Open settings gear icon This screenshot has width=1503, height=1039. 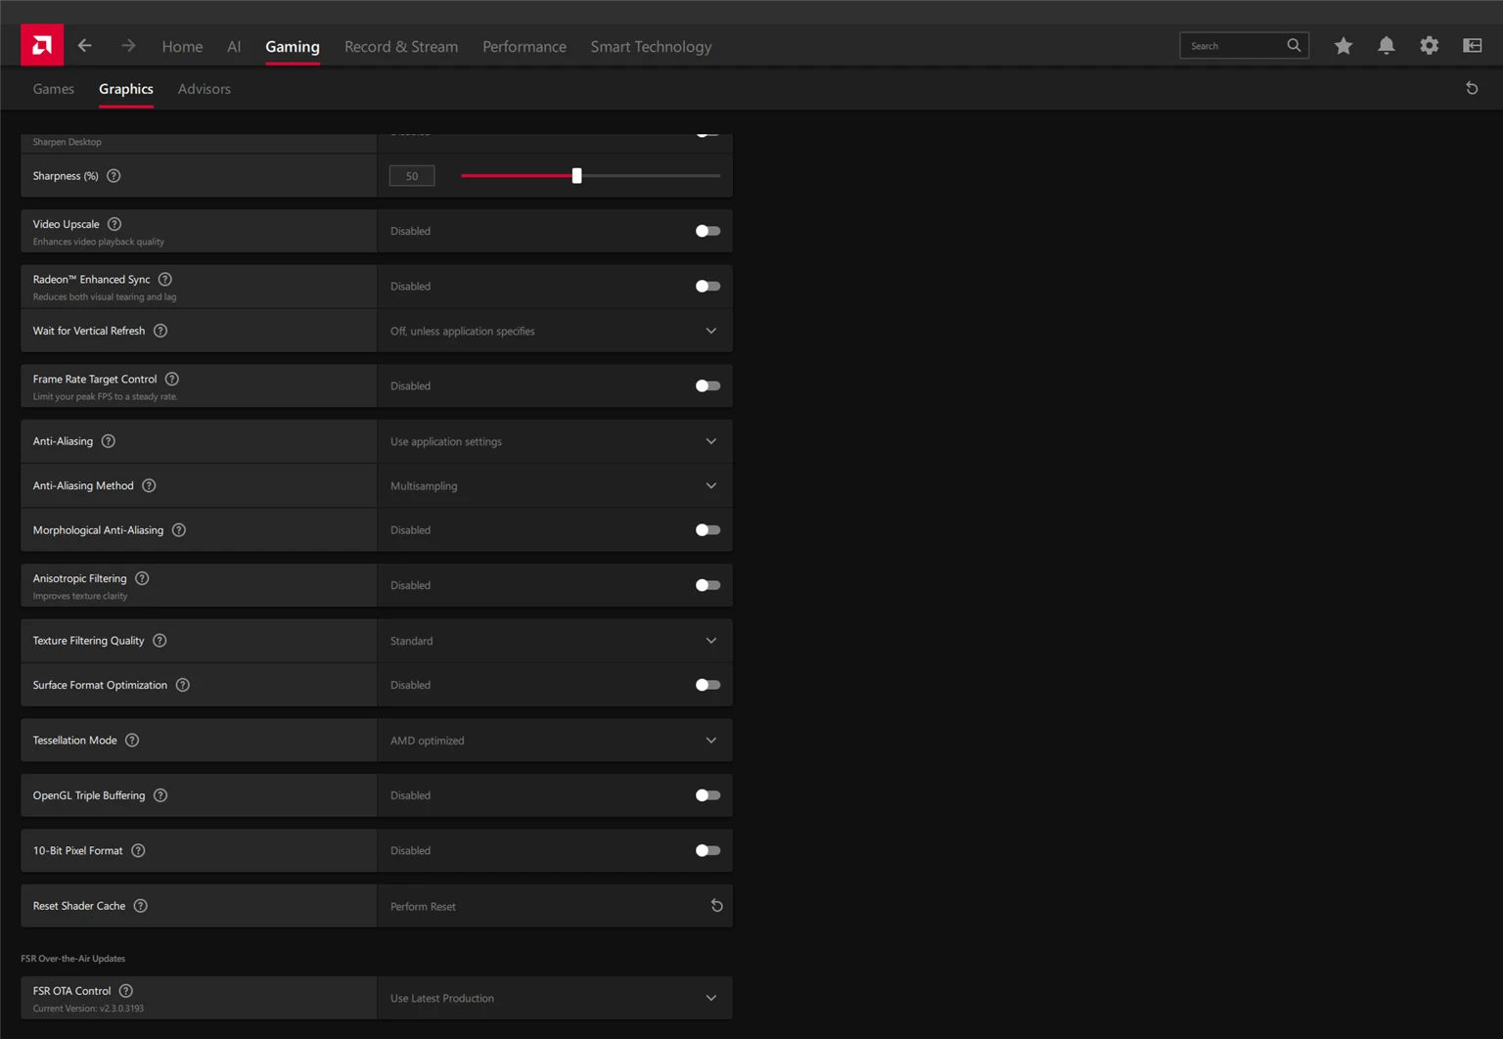pos(1430,46)
